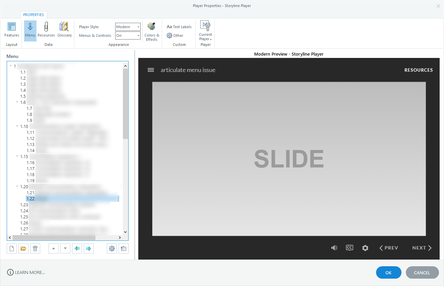
Task: Select the Menu data button
Action: [30, 30]
